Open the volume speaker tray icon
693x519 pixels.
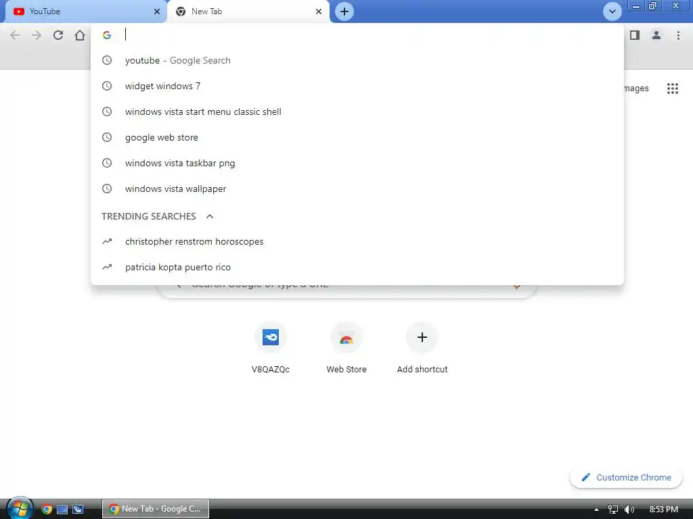[629, 510]
